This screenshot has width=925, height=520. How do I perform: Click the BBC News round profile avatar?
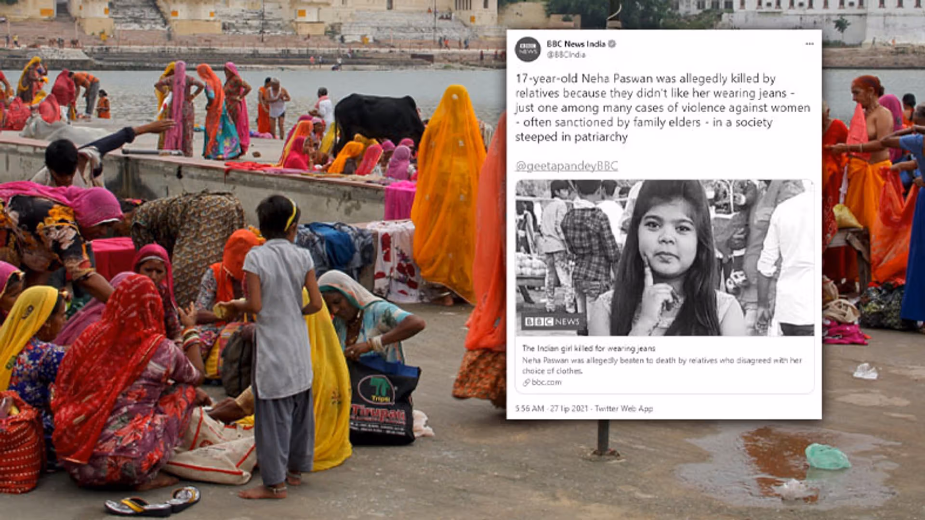pyautogui.click(x=528, y=49)
